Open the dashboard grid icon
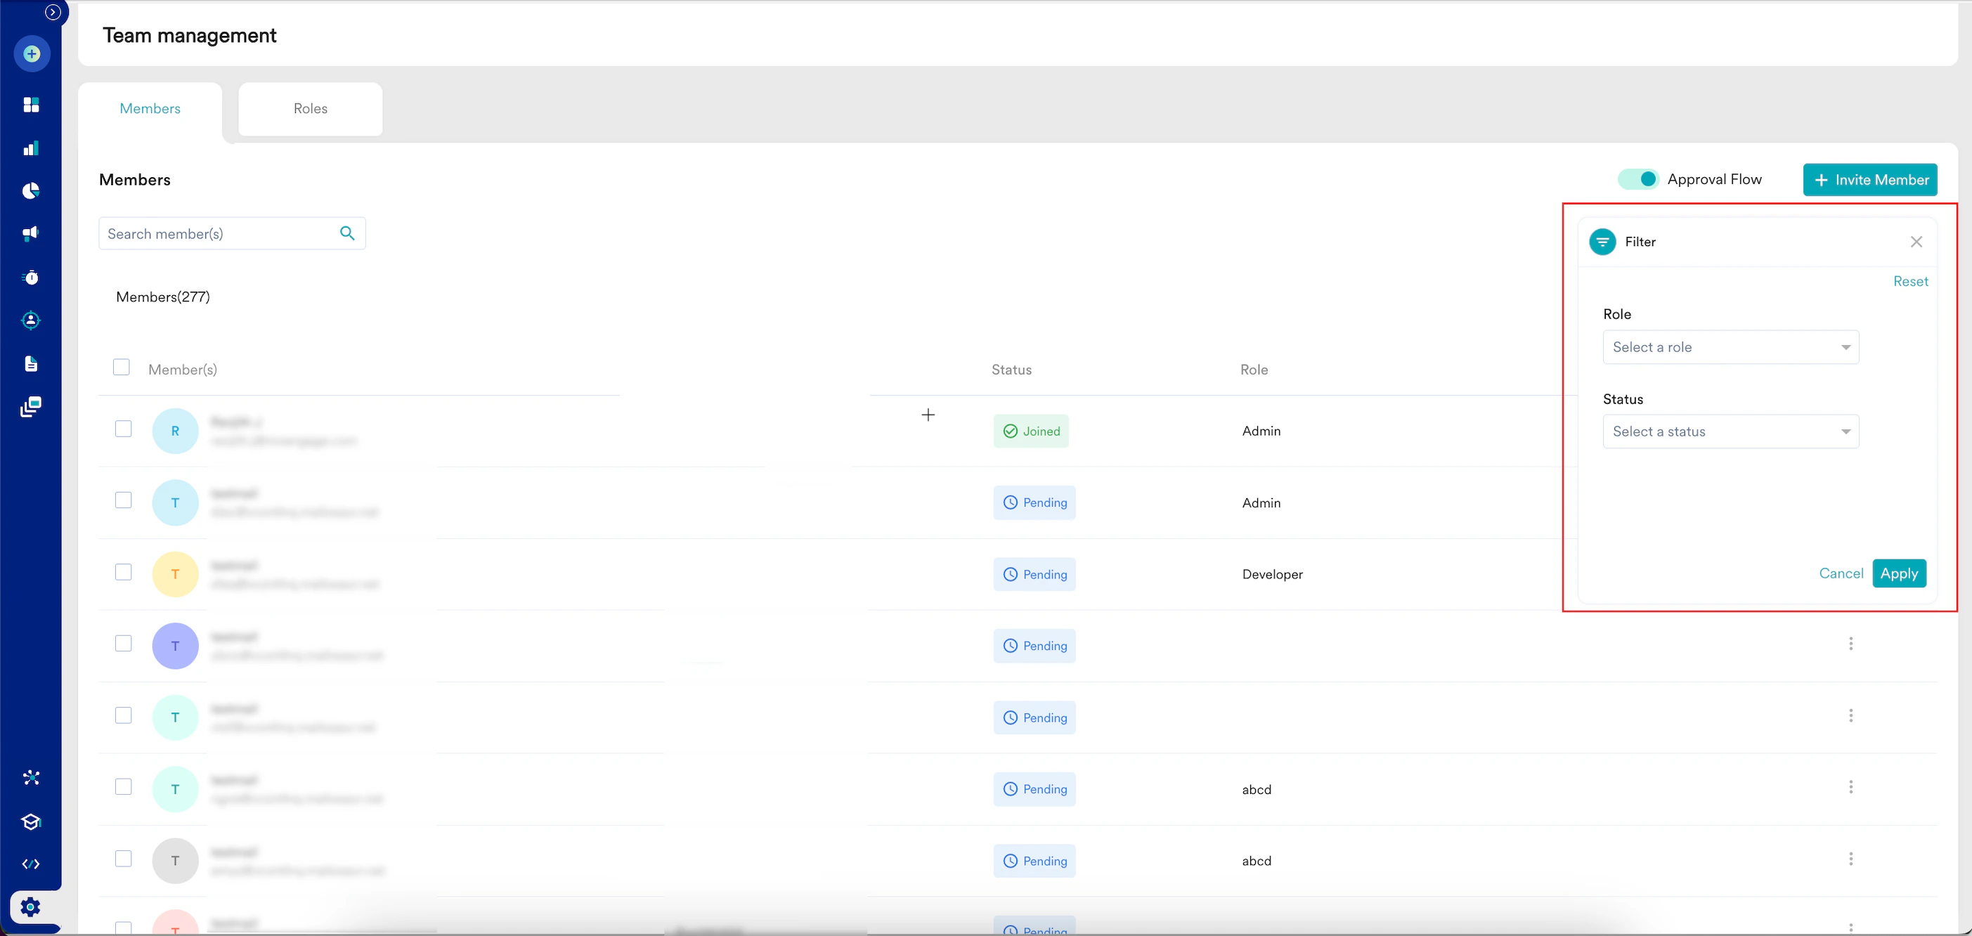 point(32,105)
